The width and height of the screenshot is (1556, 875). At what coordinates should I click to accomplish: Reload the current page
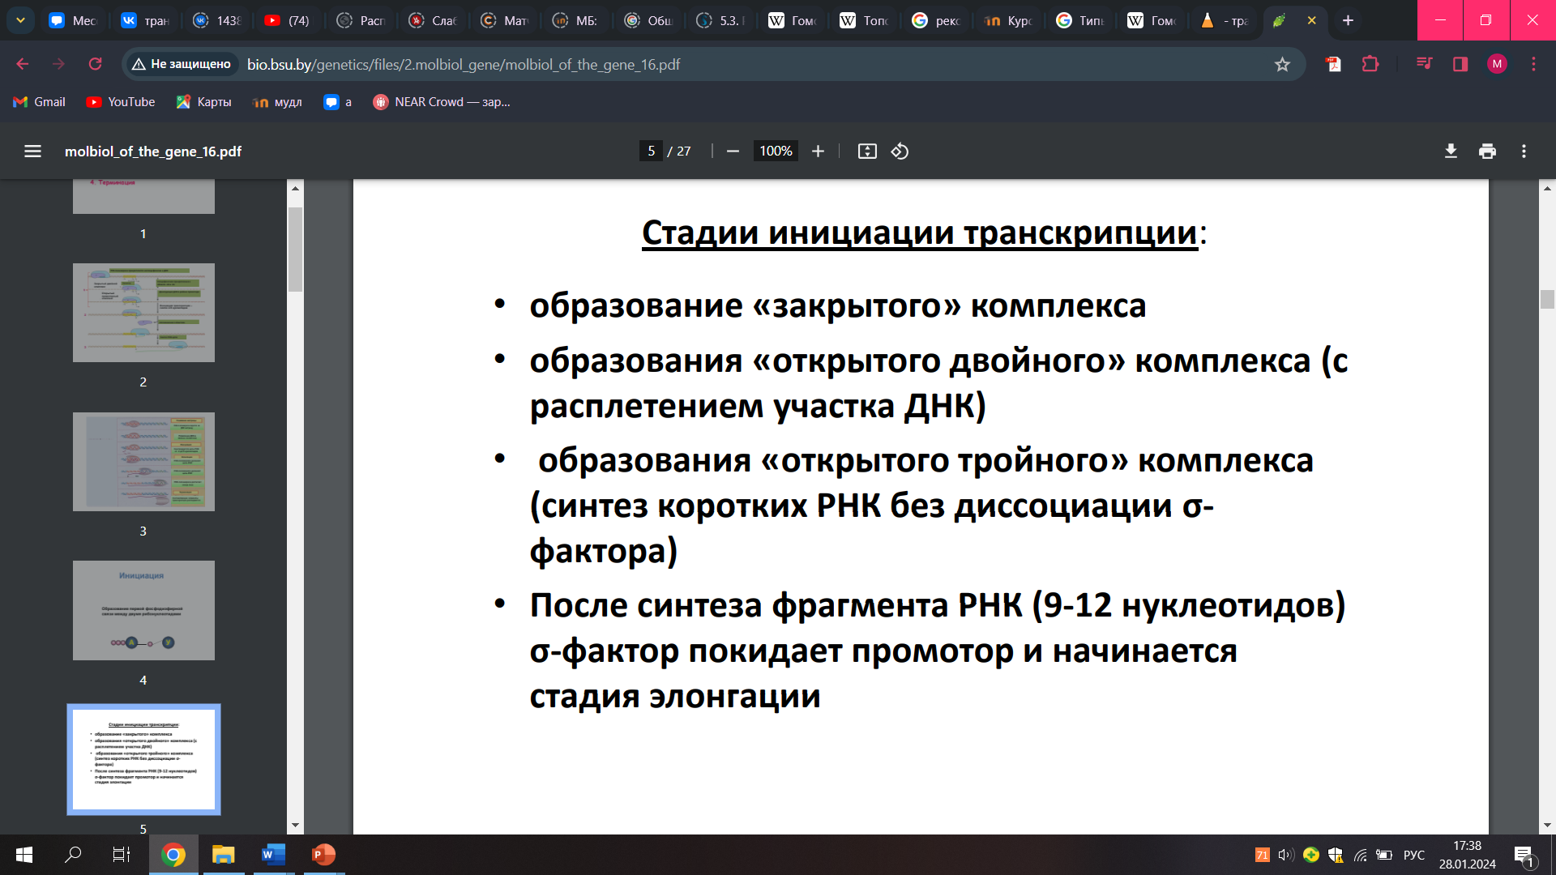[x=95, y=64]
